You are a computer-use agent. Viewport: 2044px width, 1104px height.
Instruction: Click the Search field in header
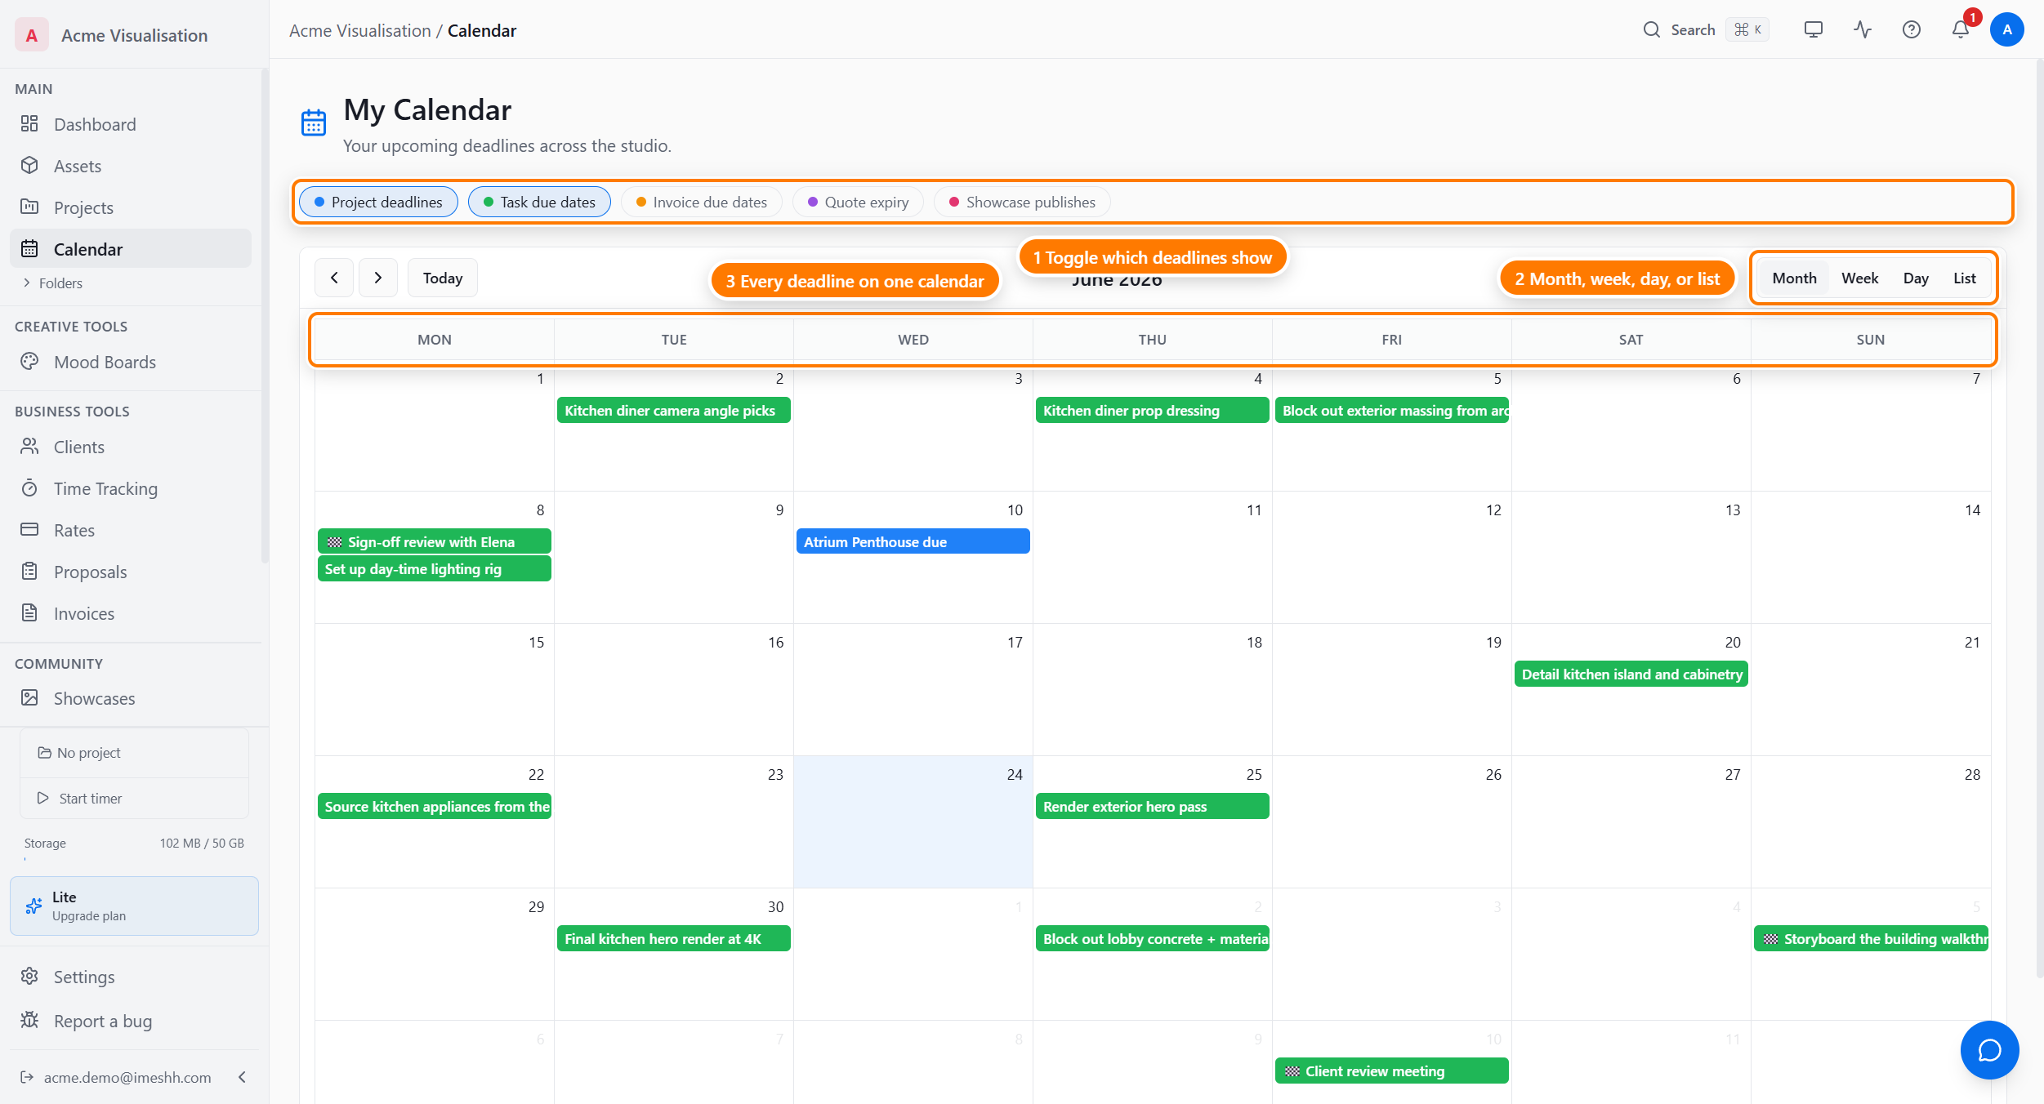[x=1706, y=29]
